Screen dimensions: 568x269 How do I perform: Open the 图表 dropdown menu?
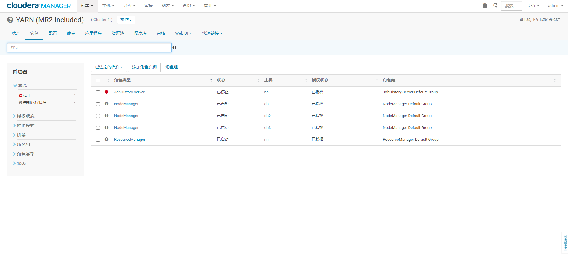pos(168,6)
